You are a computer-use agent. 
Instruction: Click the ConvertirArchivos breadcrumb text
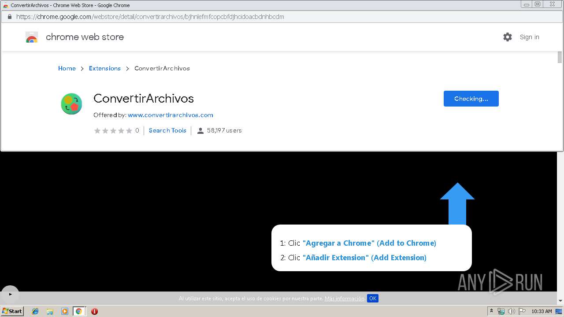coord(162,68)
